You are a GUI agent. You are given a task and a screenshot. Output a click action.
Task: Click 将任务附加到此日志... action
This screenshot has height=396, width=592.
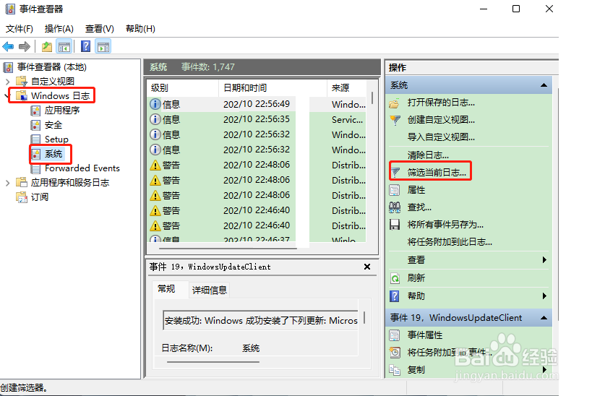point(450,242)
